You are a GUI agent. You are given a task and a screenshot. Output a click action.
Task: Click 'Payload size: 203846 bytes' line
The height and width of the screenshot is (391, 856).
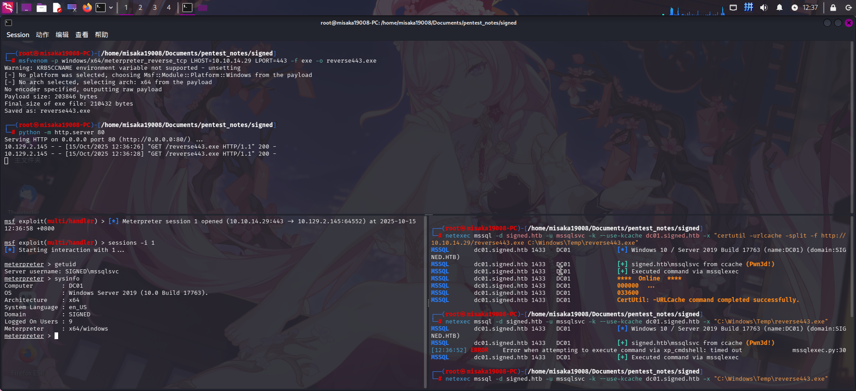(51, 97)
